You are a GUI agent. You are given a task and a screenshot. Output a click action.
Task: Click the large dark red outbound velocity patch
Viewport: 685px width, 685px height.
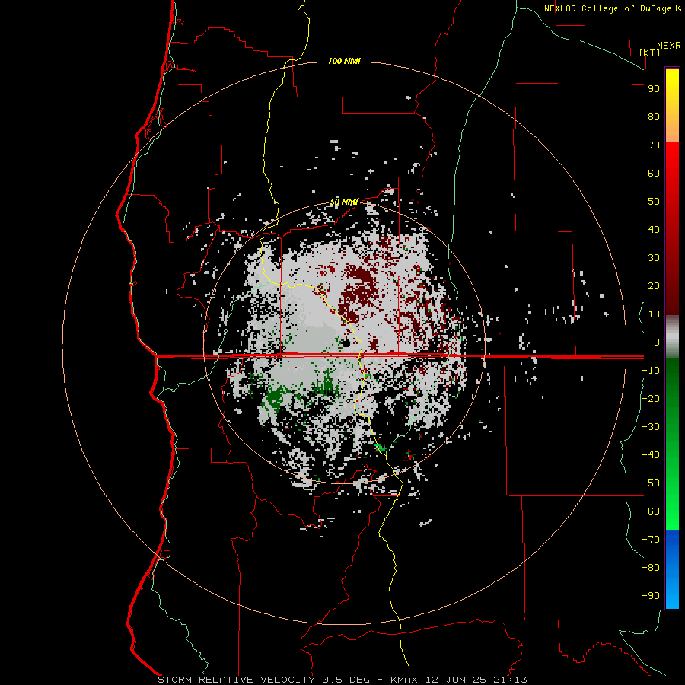pos(359,291)
